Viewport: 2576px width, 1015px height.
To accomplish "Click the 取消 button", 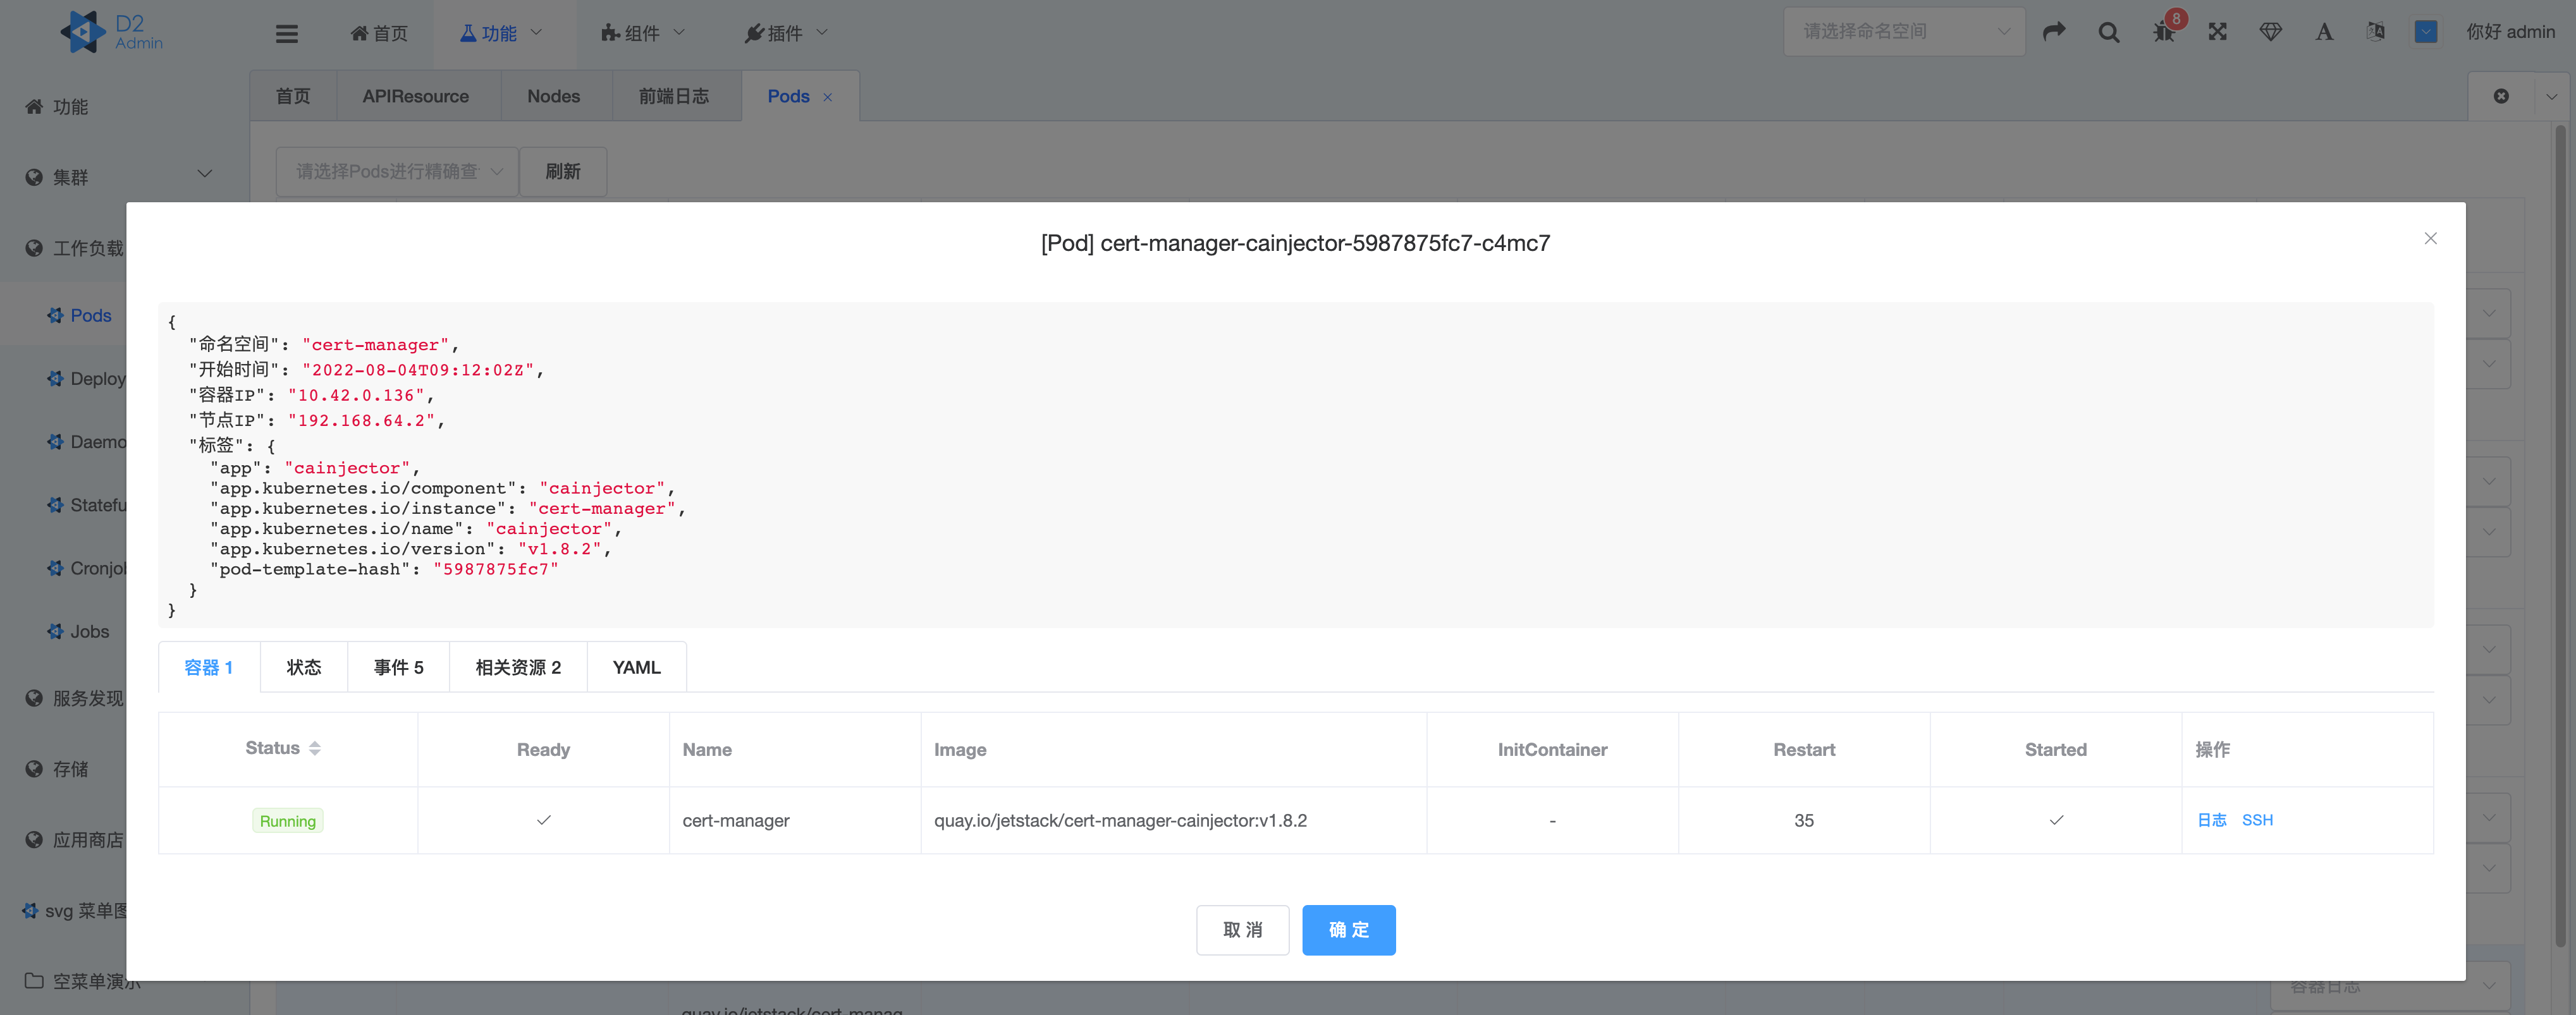I will (x=1242, y=930).
